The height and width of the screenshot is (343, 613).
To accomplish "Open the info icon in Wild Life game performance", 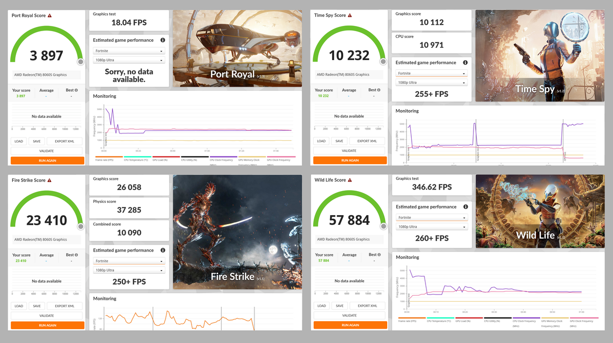I will click(465, 207).
